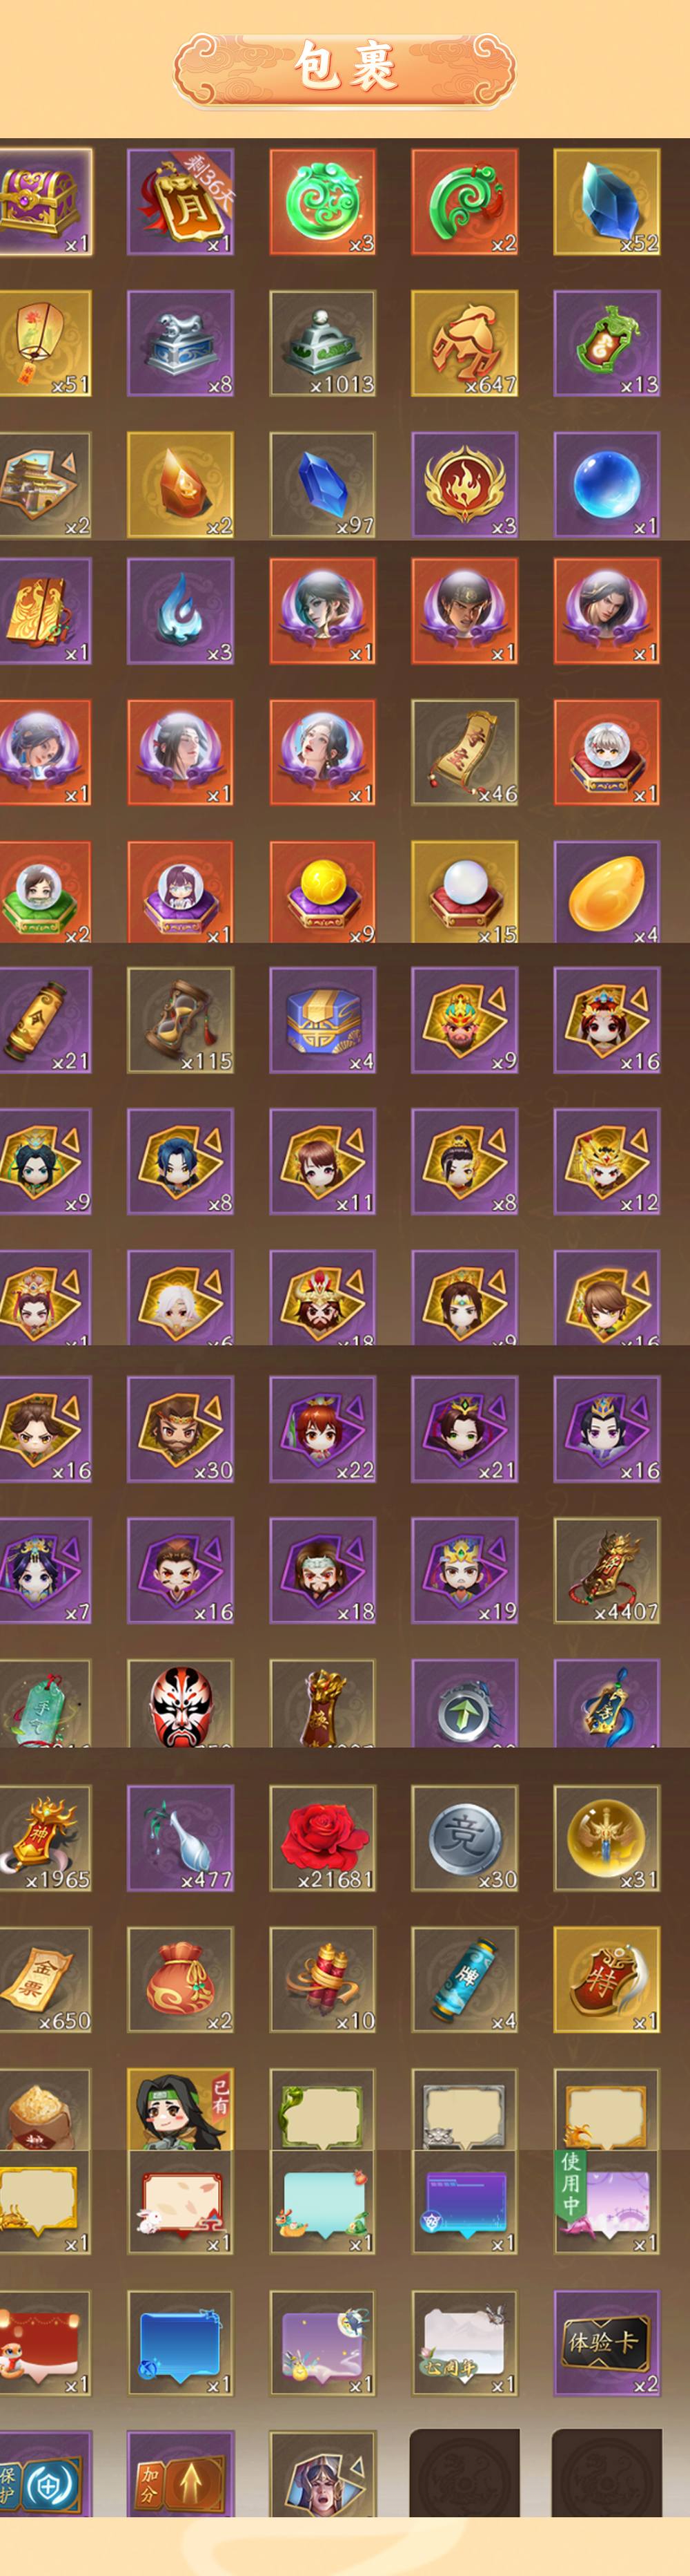
Task: Pick the white pearl on red stand x15
Action: (x=465, y=892)
